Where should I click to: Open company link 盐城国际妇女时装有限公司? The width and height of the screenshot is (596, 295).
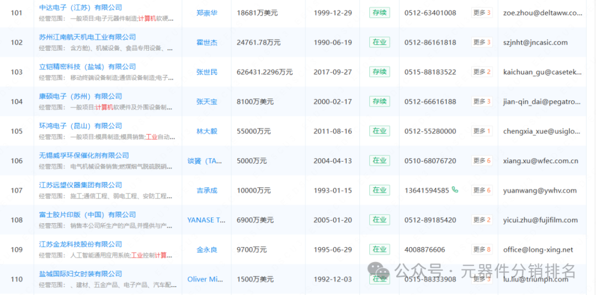point(81,273)
